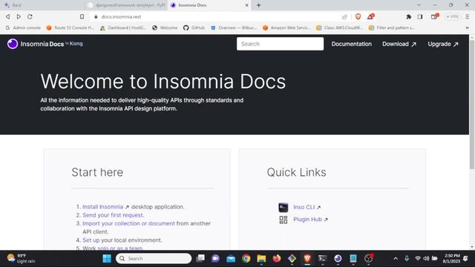Go back with the browser back arrow

8,16
